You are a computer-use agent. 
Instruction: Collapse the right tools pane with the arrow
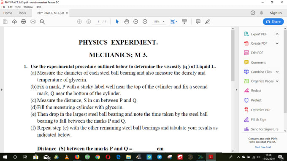[x=236, y=90]
